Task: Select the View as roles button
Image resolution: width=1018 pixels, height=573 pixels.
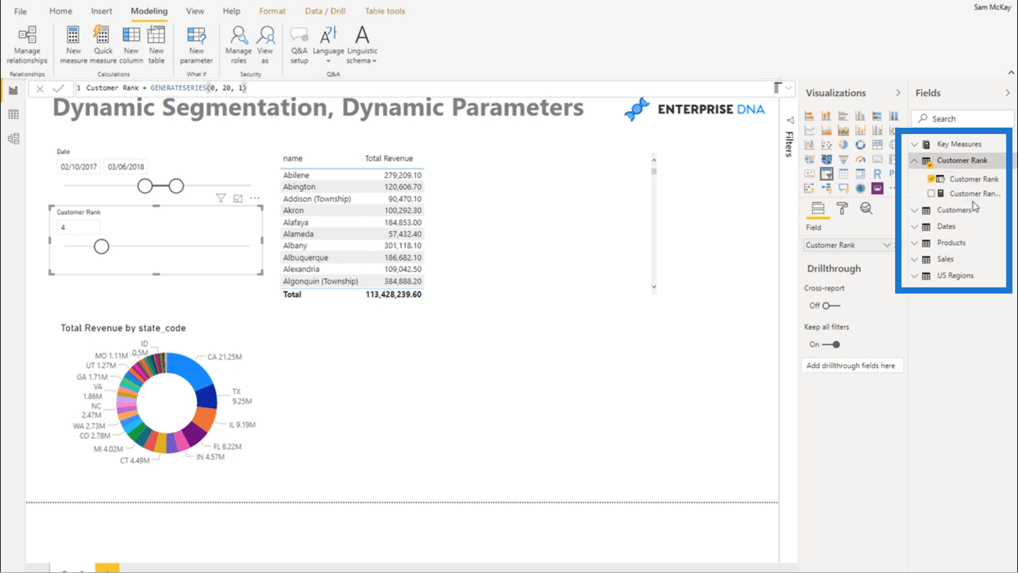Action: [x=265, y=45]
